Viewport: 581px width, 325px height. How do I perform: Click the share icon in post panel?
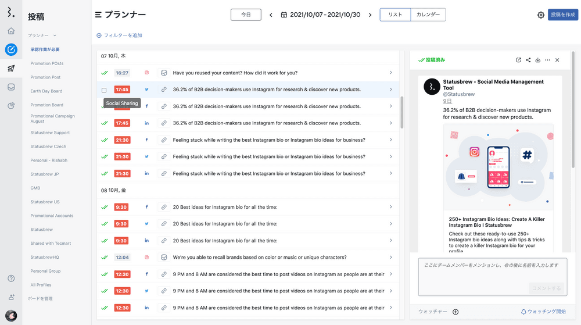click(x=528, y=60)
